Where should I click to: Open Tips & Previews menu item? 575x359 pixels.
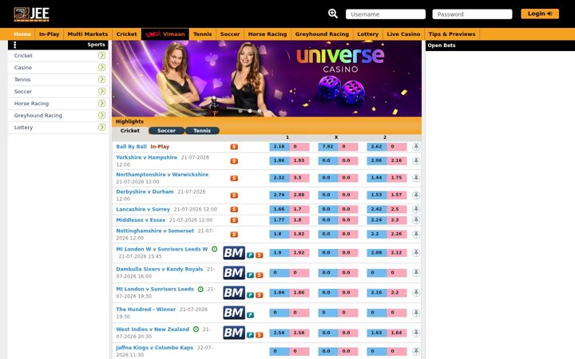[452, 34]
